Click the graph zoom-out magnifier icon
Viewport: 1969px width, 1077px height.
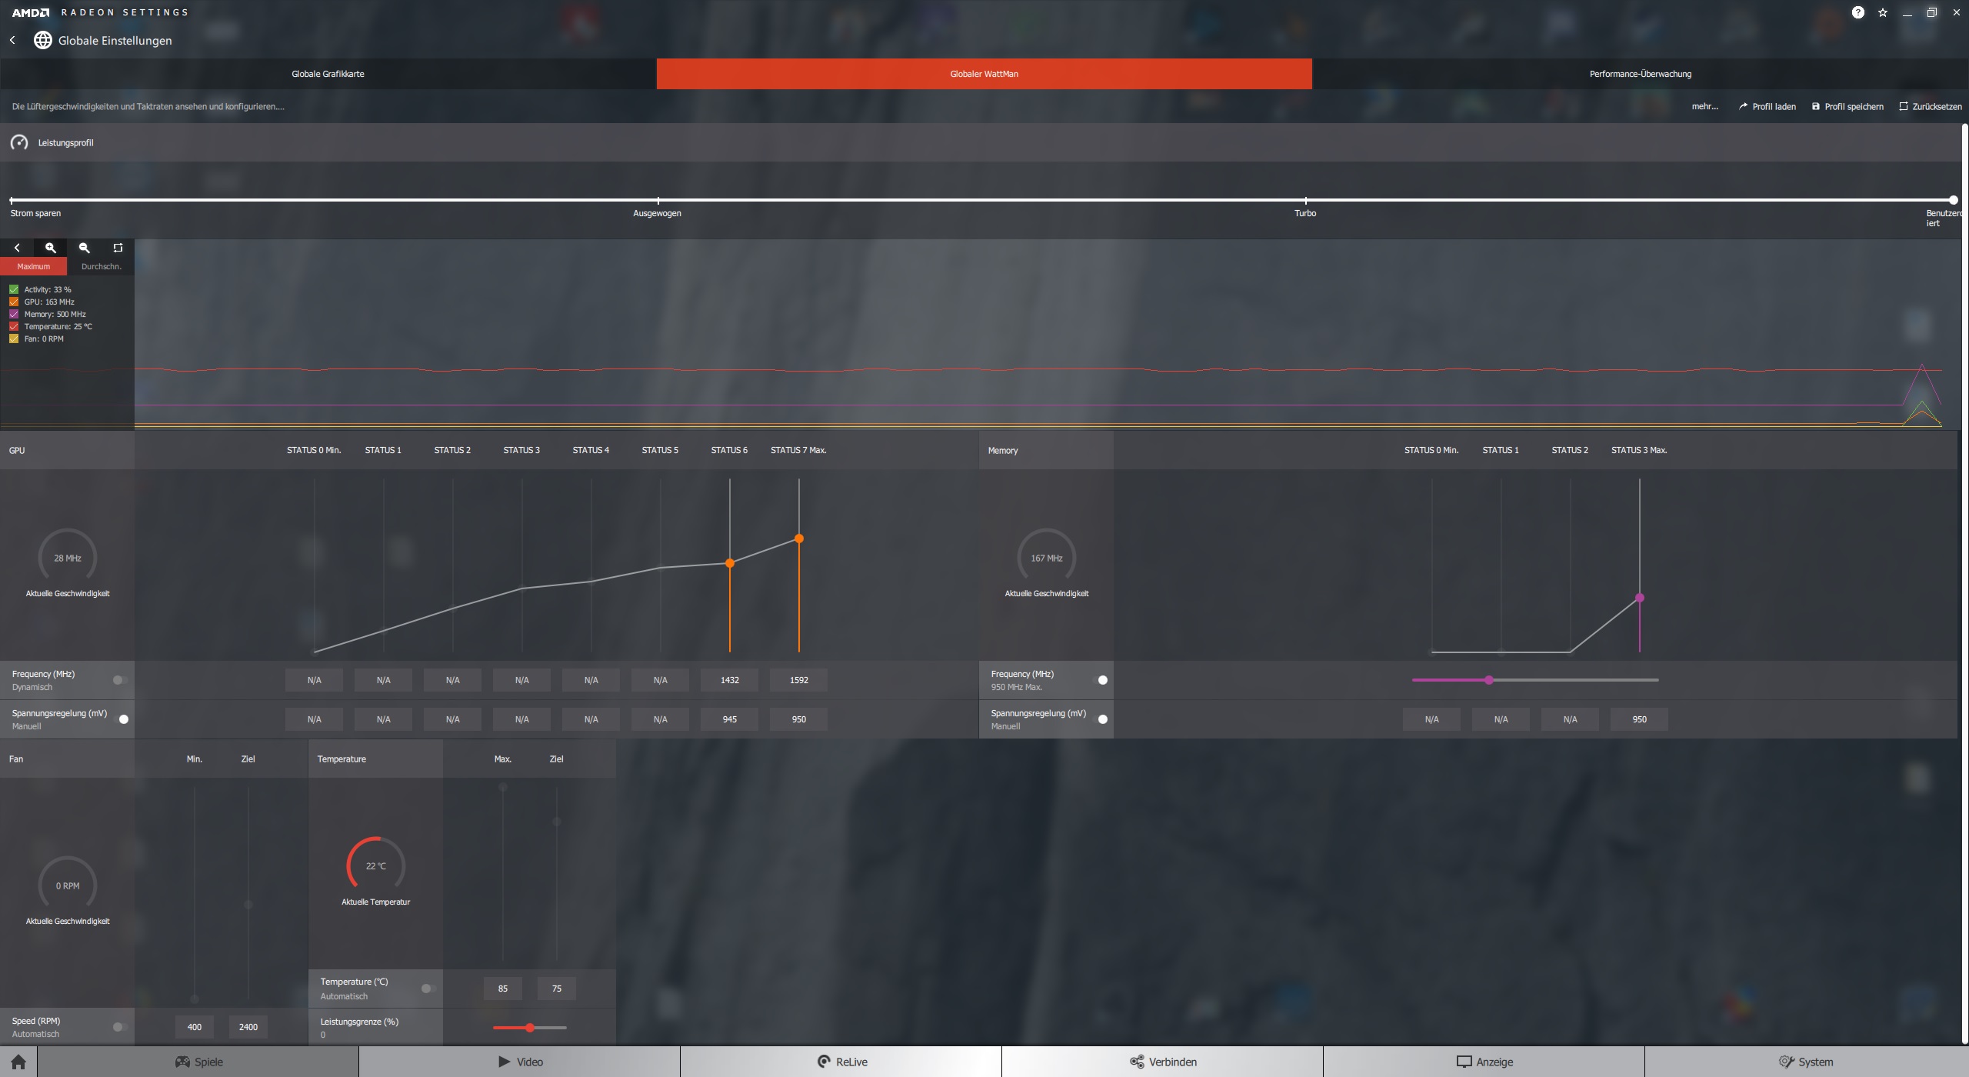[x=85, y=248]
